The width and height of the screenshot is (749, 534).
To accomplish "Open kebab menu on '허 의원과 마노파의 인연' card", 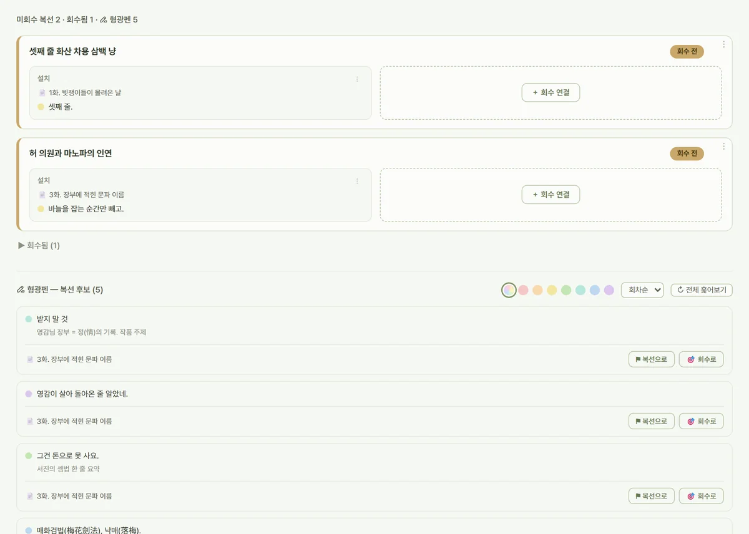I will point(723,147).
